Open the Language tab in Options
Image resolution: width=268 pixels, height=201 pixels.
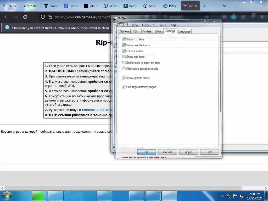(184, 31)
